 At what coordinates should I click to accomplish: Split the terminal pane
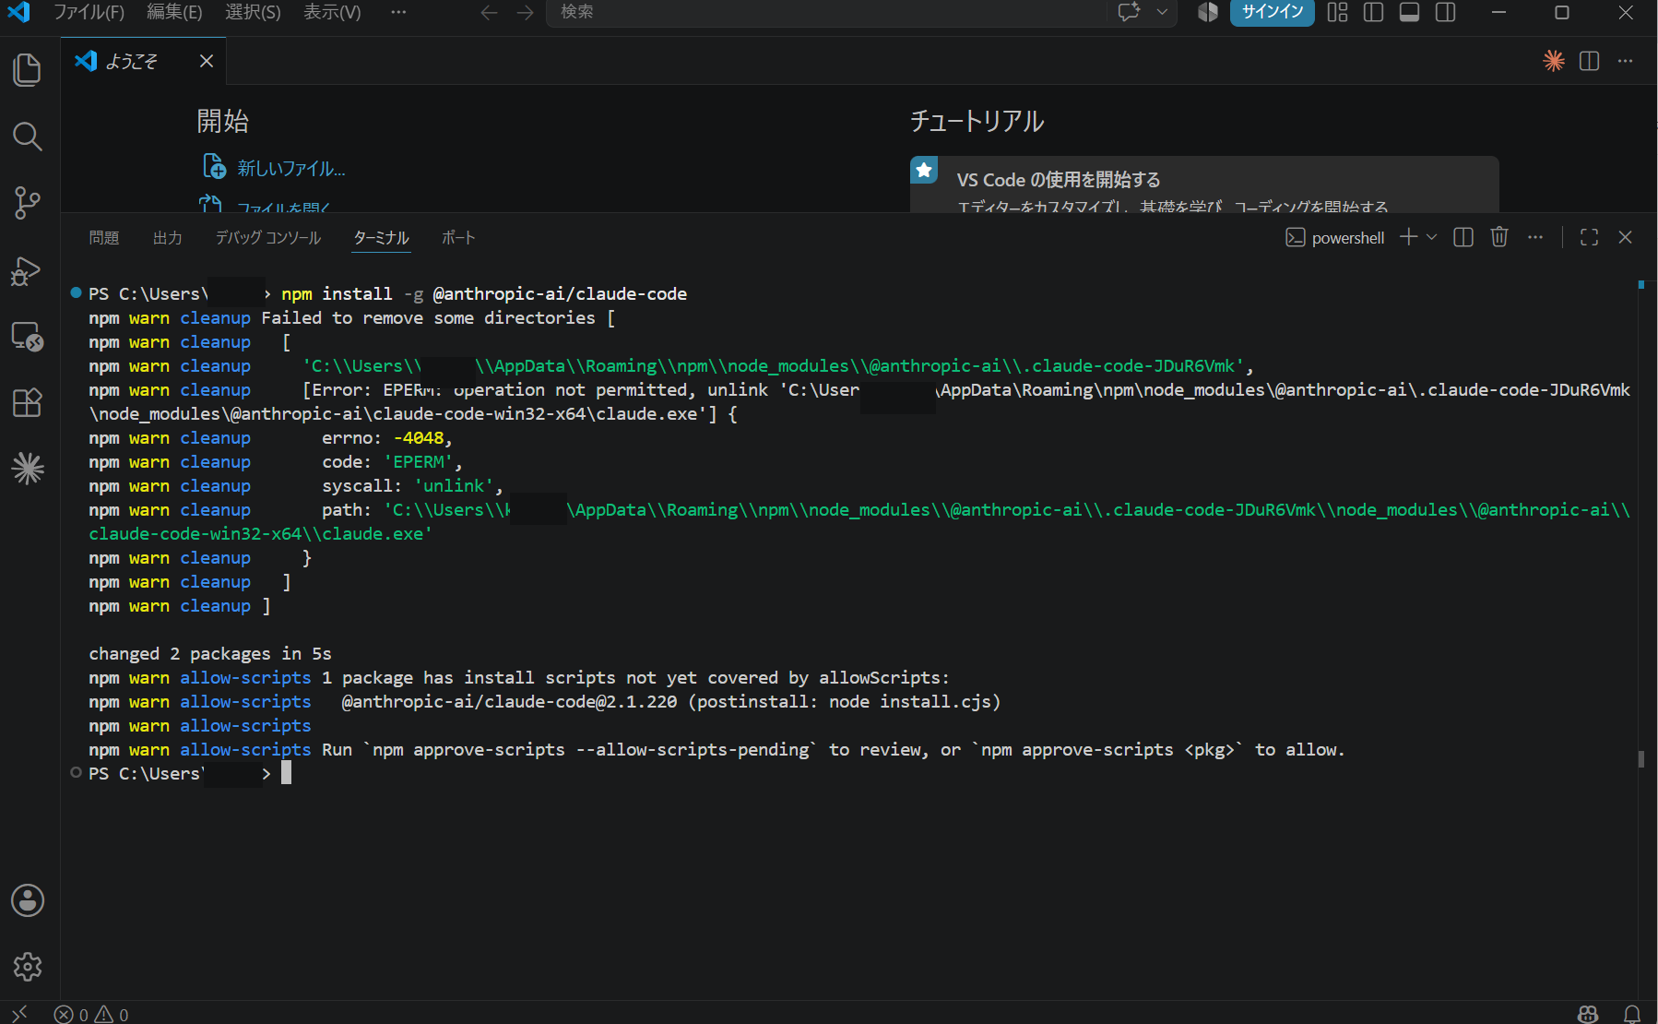pos(1463,237)
